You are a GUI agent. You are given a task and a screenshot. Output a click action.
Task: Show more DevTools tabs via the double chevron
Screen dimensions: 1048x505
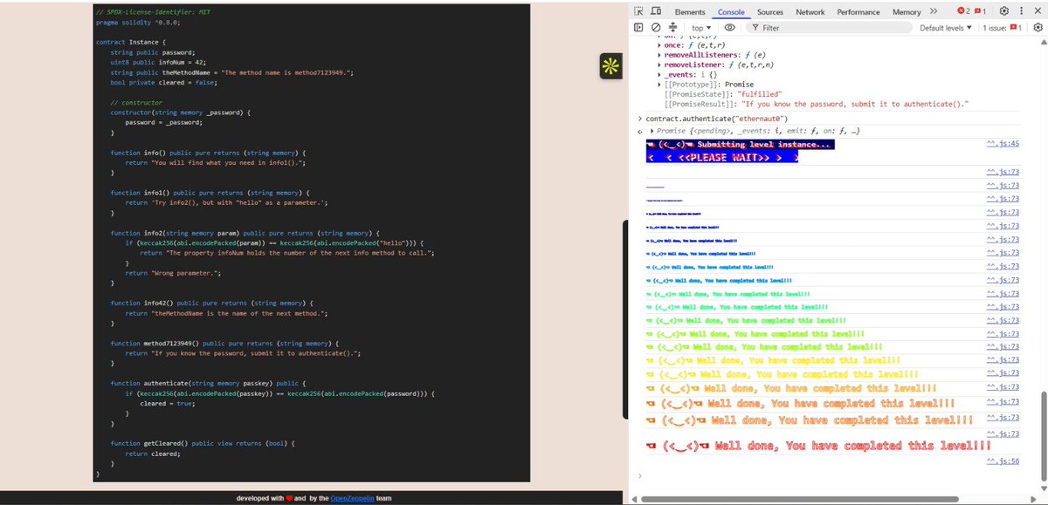(934, 11)
